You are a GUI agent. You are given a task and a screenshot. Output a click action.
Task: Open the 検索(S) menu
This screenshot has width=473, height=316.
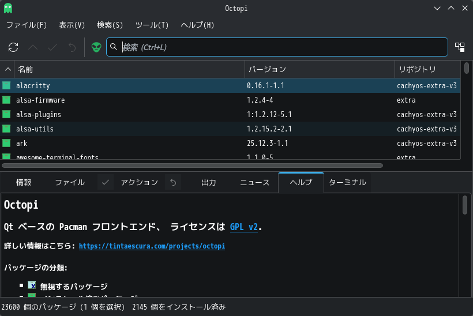pos(110,25)
